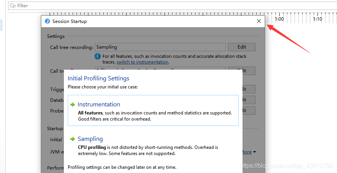Click the blue info icon under Sampling field
This screenshot has width=337, height=173.
coord(98,57)
